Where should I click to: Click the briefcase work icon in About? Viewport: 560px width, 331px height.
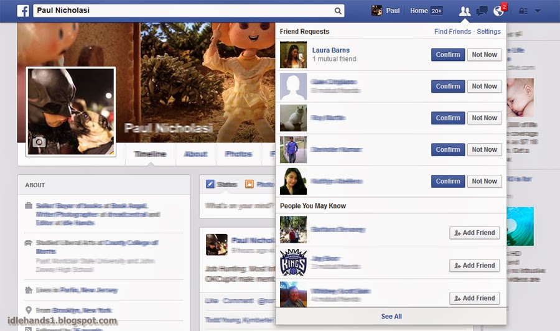29,206
